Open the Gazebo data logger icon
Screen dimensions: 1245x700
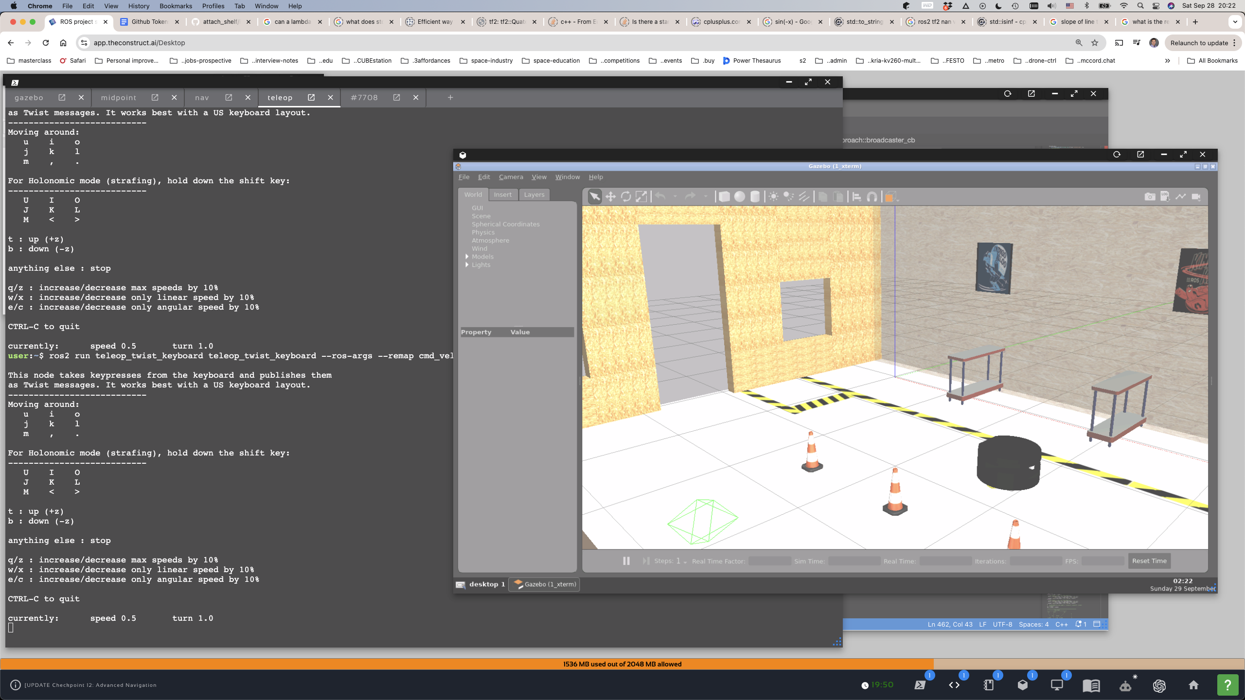(1165, 196)
